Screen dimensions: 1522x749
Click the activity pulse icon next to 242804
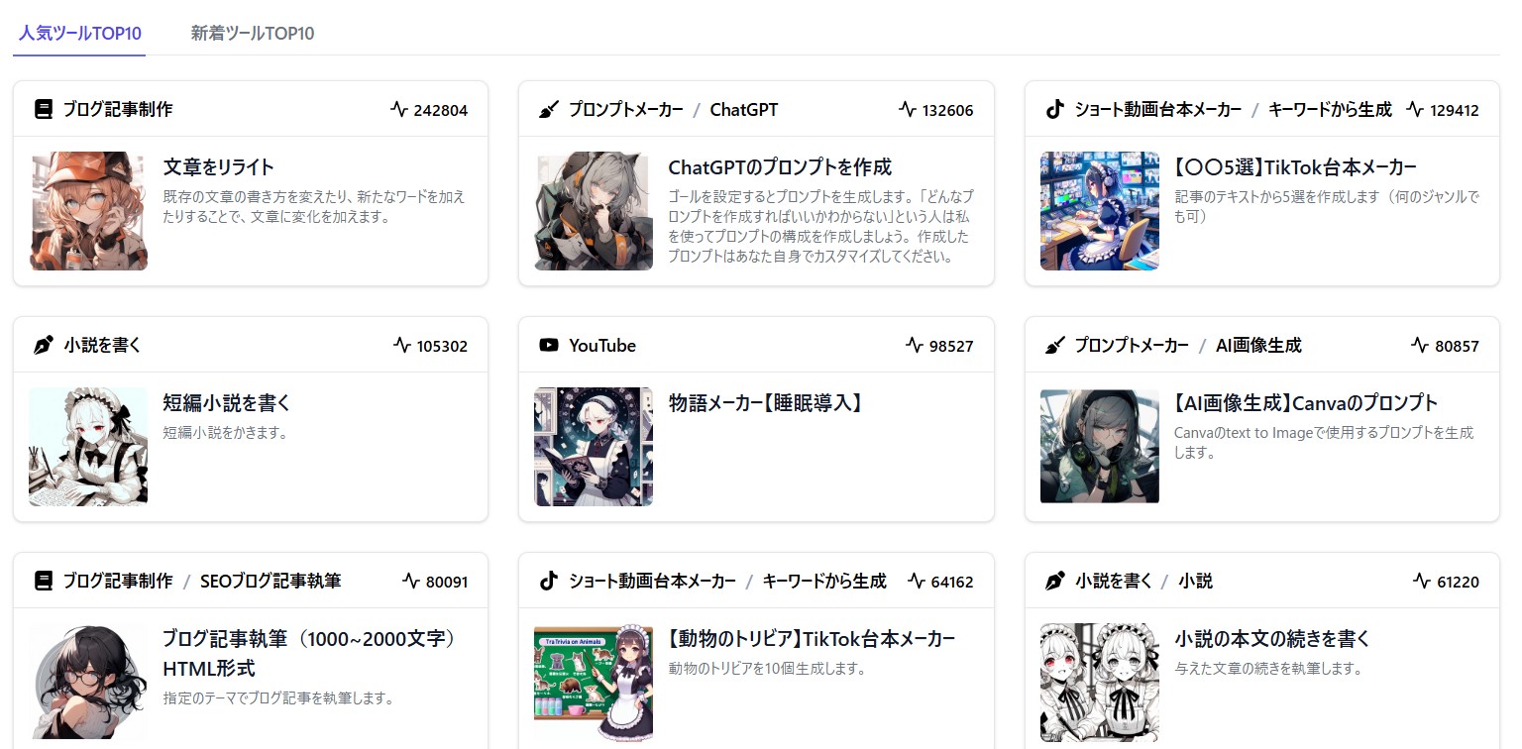(399, 109)
